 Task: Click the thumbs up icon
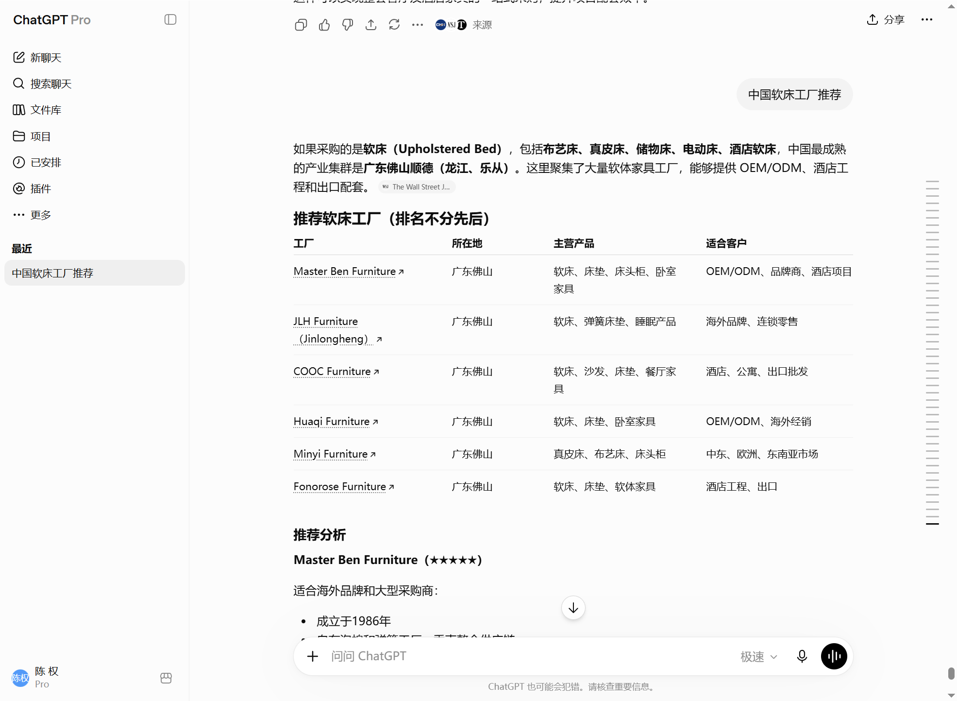pyautogui.click(x=324, y=25)
